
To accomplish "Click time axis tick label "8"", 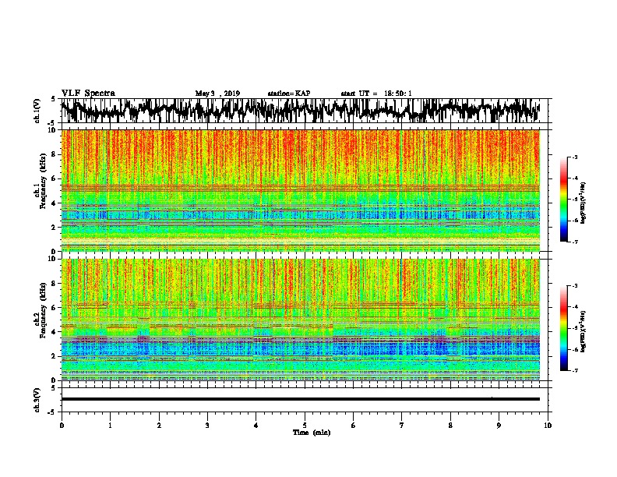I will pyautogui.click(x=450, y=426).
